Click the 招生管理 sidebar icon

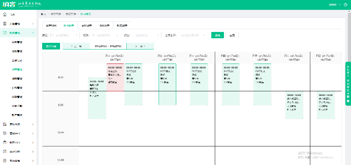point(5,24)
